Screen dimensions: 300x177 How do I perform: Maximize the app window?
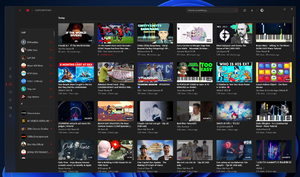pos(285,9)
